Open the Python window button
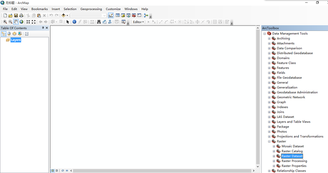Image resolution: width=328 pixels, height=173 pixels. (x=139, y=15)
